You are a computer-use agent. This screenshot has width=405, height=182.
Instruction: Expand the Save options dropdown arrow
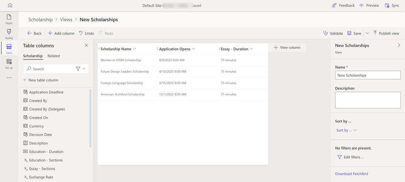click(x=367, y=33)
